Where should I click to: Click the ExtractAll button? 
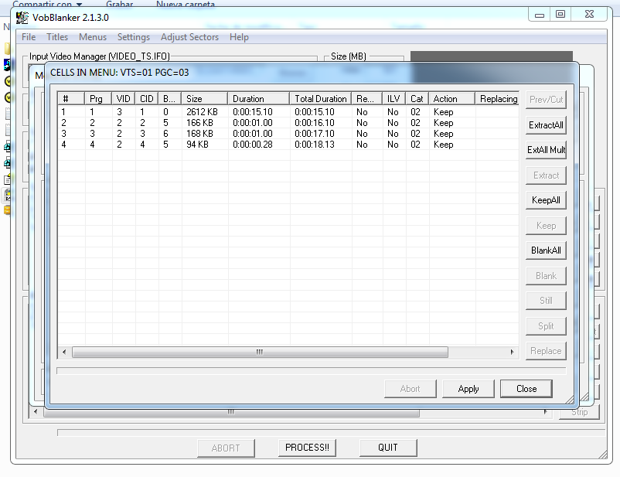(546, 125)
